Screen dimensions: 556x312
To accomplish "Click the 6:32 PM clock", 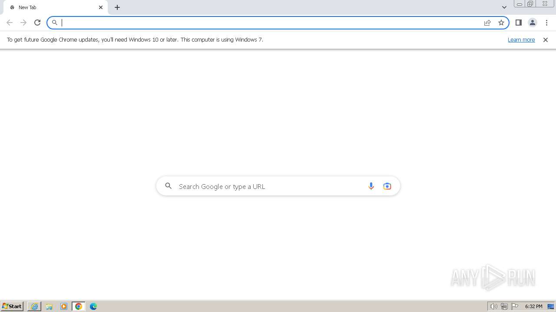I will coord(533,306).
